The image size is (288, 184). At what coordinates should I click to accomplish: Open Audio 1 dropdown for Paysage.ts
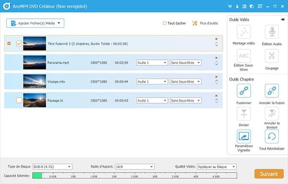(152, 100)
